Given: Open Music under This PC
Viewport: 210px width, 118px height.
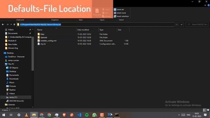Looking at the screenshot, I should click(12, 82).
